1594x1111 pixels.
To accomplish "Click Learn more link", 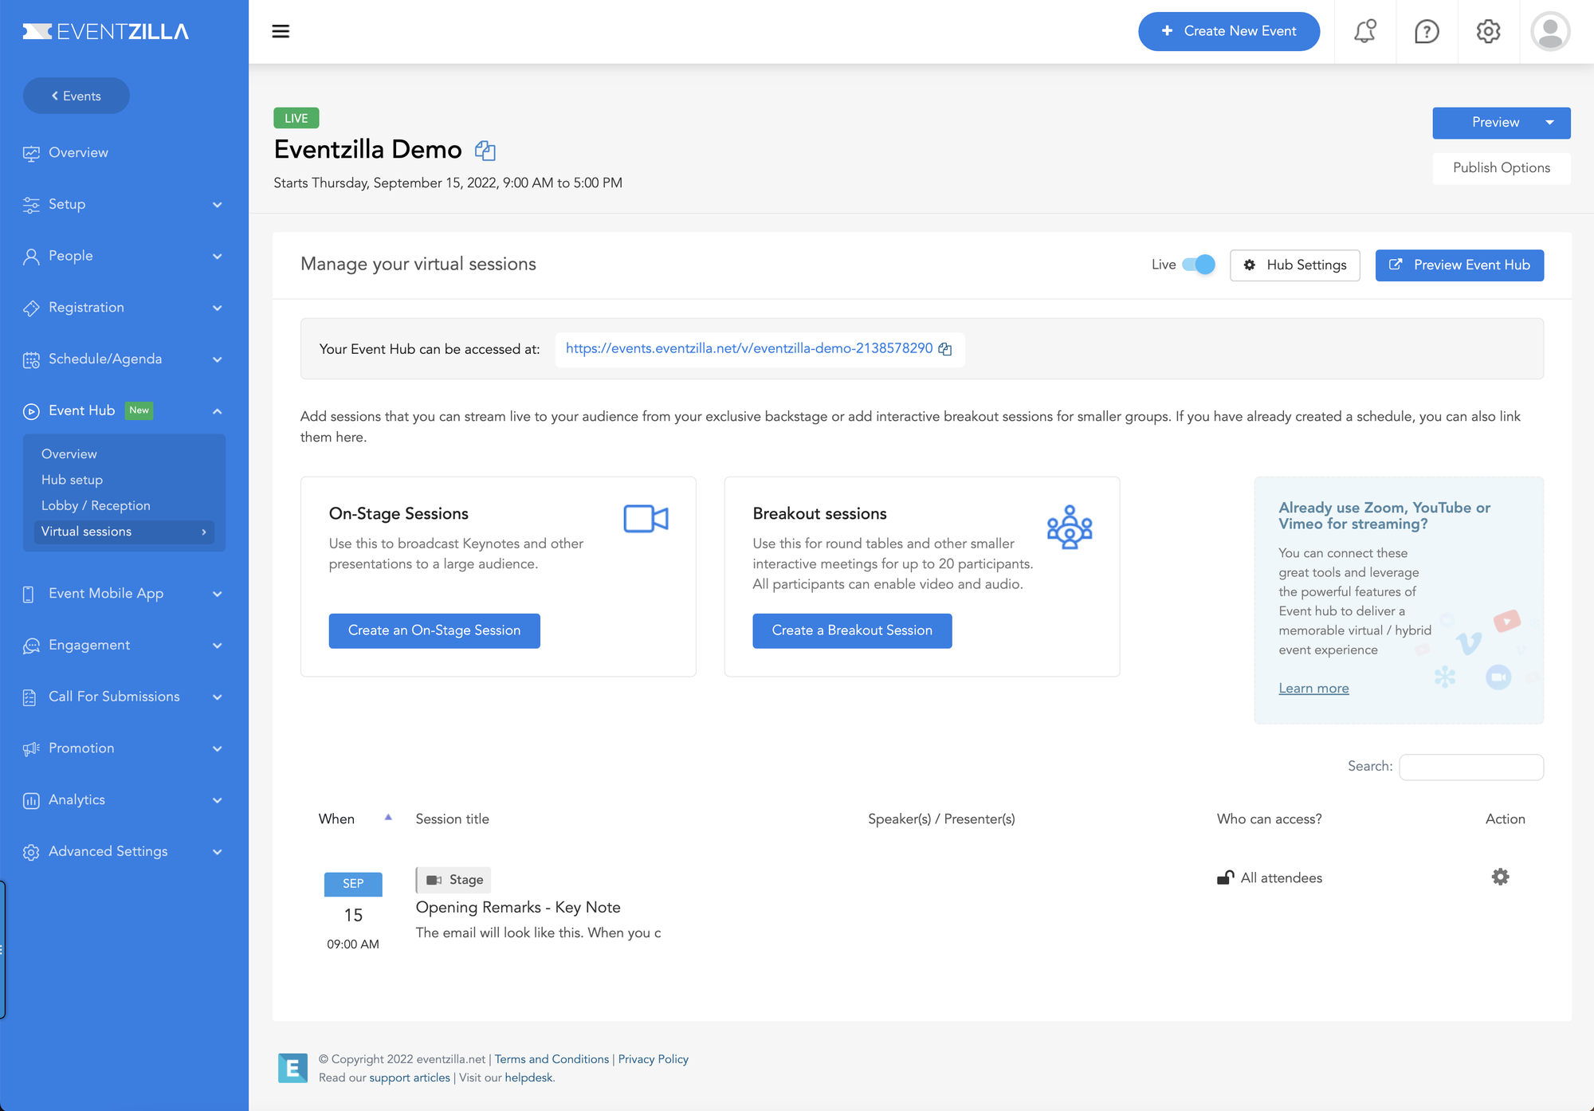I will [1313, 689].
